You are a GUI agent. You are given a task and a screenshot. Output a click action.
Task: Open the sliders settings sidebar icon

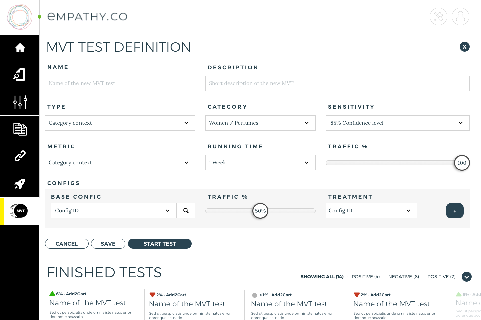(20, 102)
